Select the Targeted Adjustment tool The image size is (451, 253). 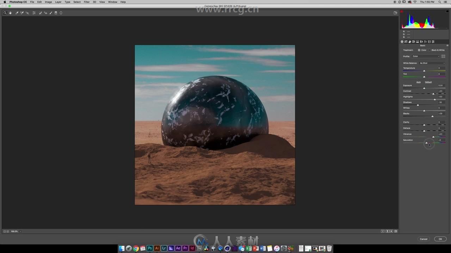point(27,13)
